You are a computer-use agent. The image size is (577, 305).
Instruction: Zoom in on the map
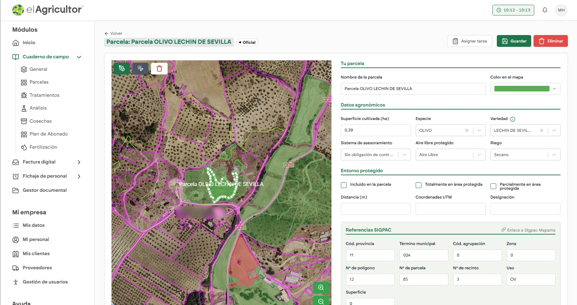point(321,287)
